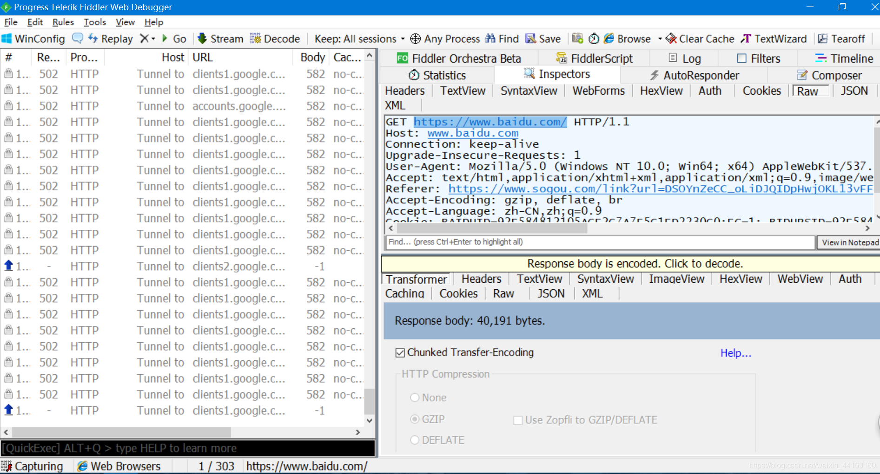Click the timer clock icon
The height and width of the screenshot is (474, 880).
594,39
